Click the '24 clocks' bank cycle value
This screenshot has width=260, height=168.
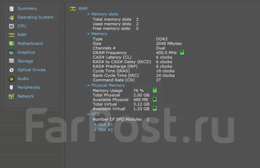point(165,76)
